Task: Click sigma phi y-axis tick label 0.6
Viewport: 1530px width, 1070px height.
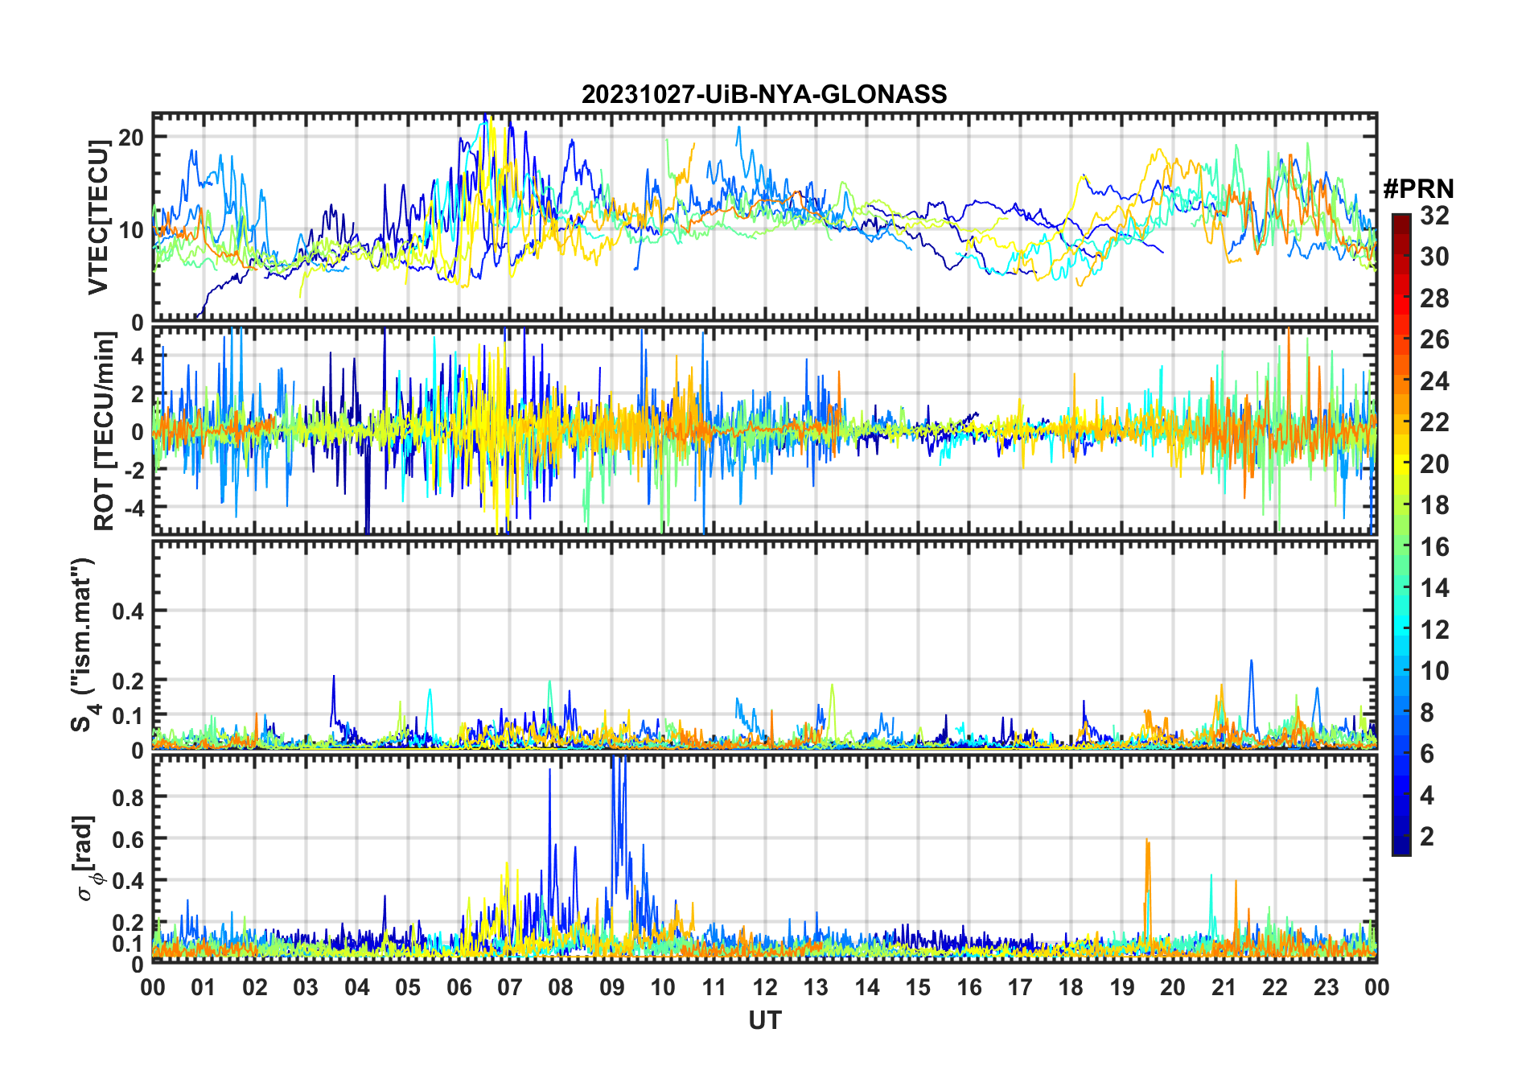Action: (128, 838)
